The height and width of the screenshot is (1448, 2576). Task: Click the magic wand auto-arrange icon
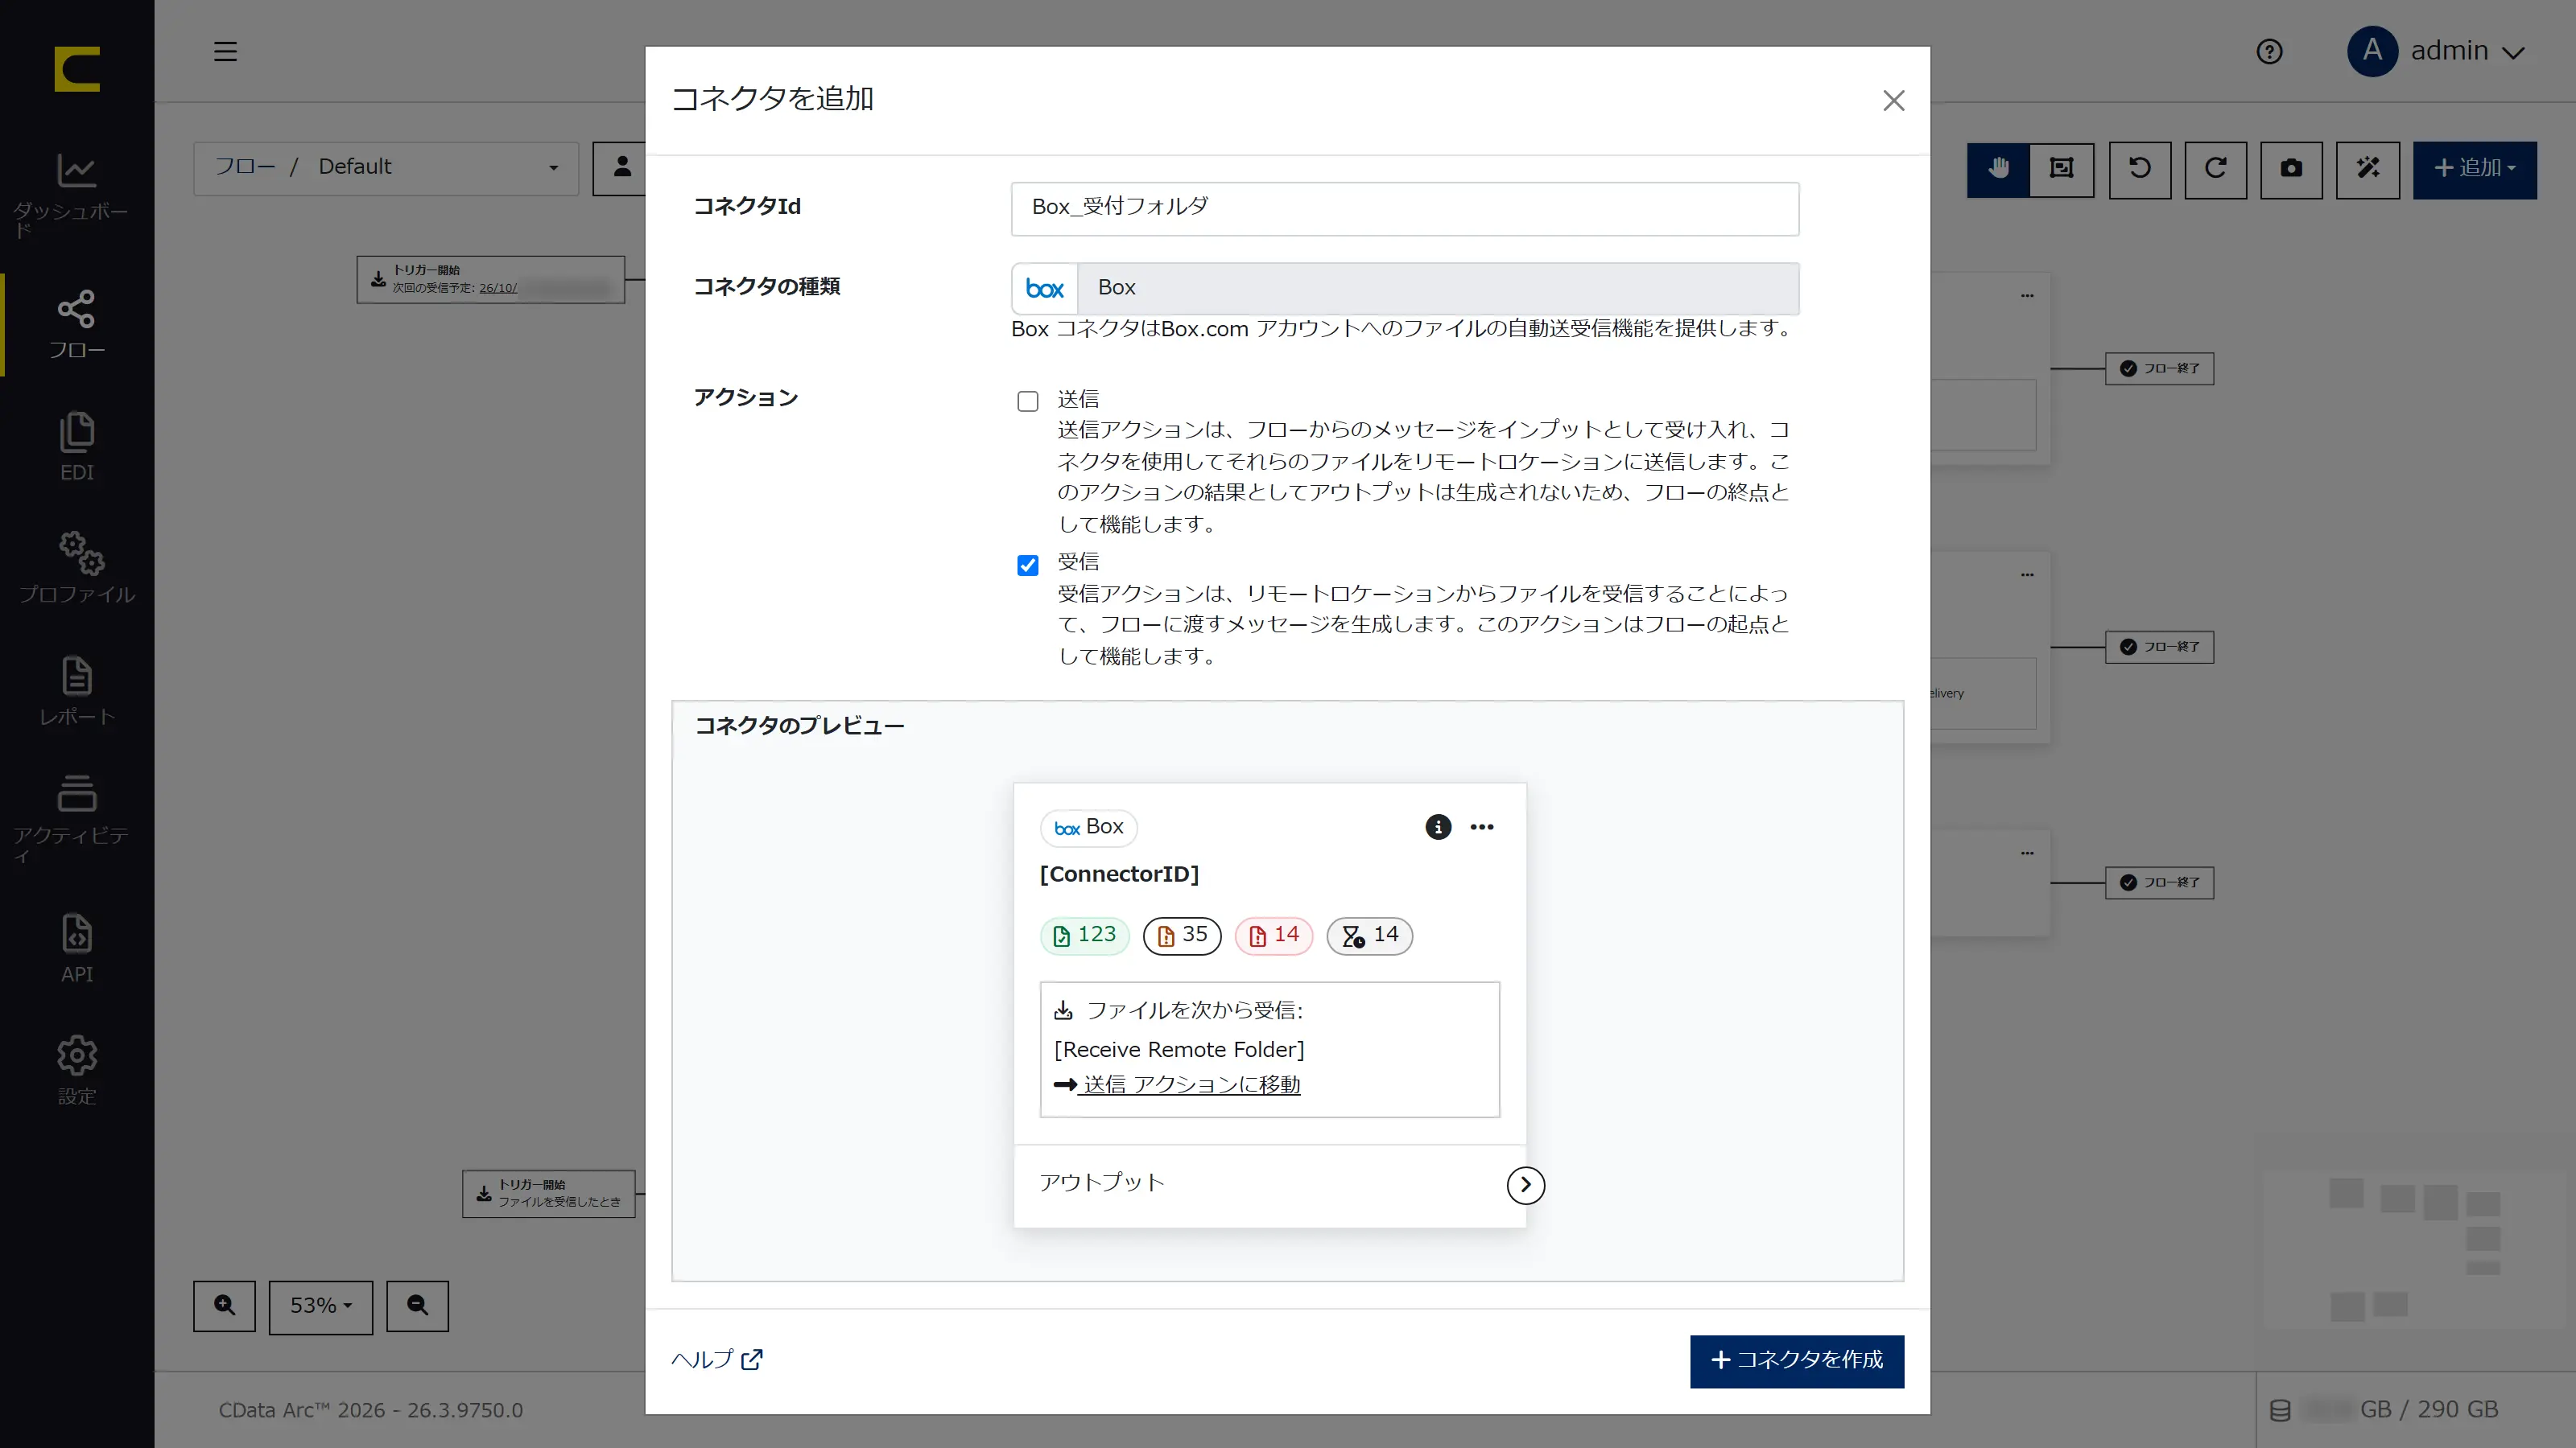(x=2367, y=169)
